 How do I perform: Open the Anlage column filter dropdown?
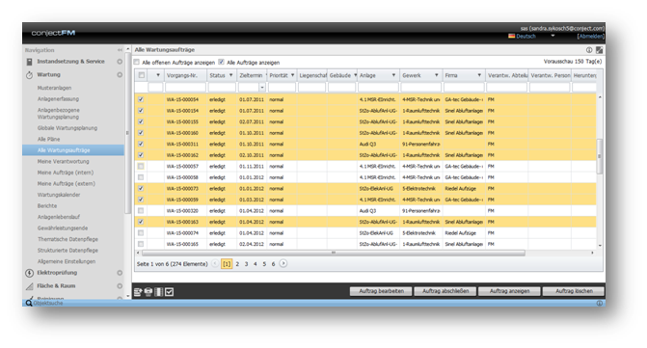(393, 75)
